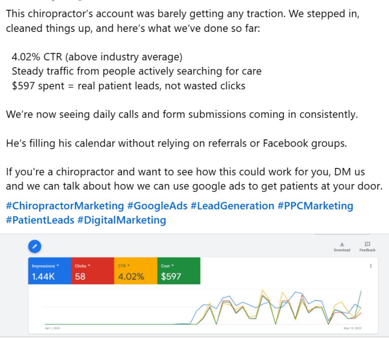Open the Cost metric dropdown
Screen dimensions: 389x338
(167, 266)
